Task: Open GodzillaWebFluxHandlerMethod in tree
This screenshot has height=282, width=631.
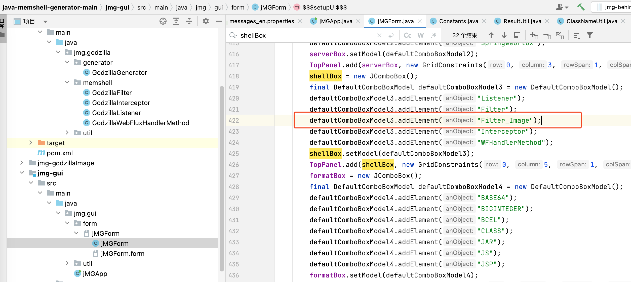Action: 140,123
